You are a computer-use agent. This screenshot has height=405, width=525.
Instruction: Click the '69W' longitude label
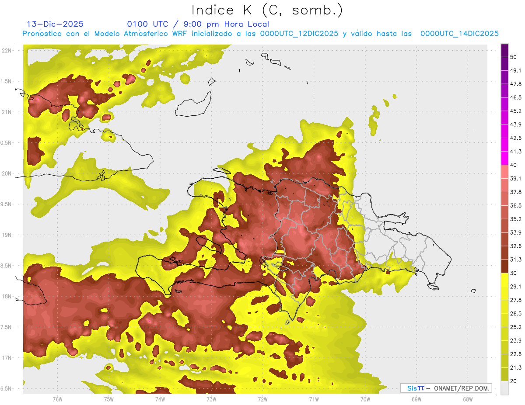[416, 399]
